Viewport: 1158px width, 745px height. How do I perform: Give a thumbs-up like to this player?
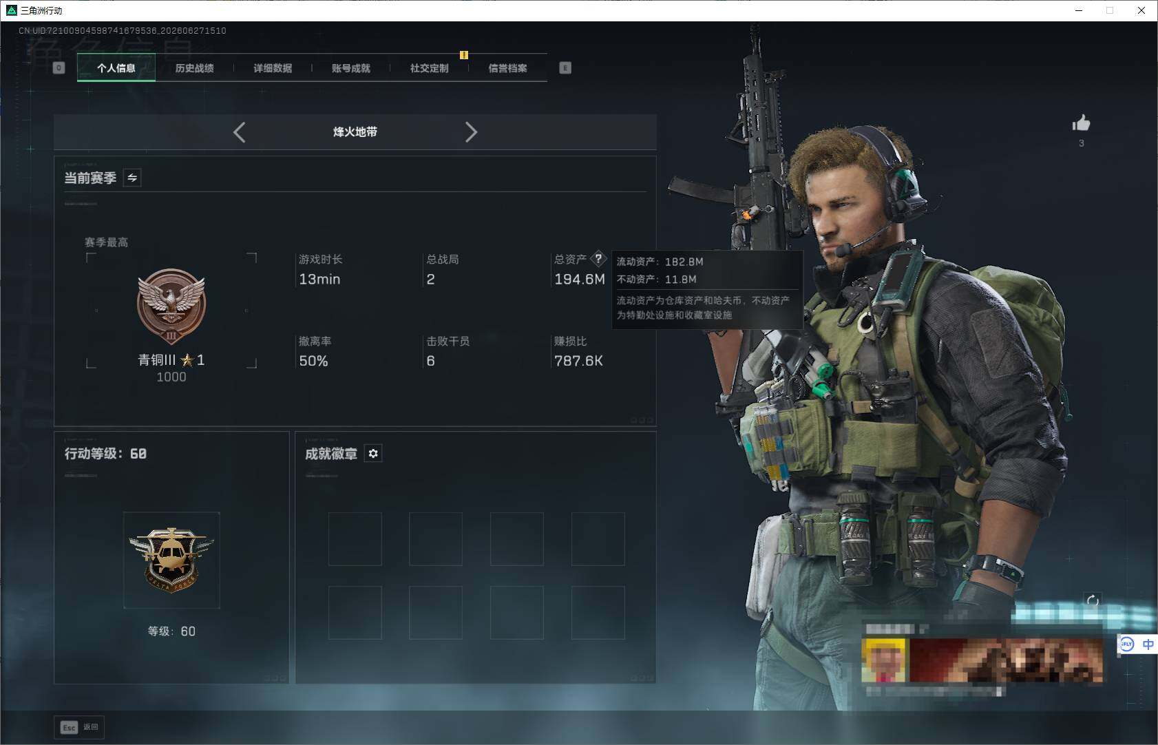coord(1081,123)
